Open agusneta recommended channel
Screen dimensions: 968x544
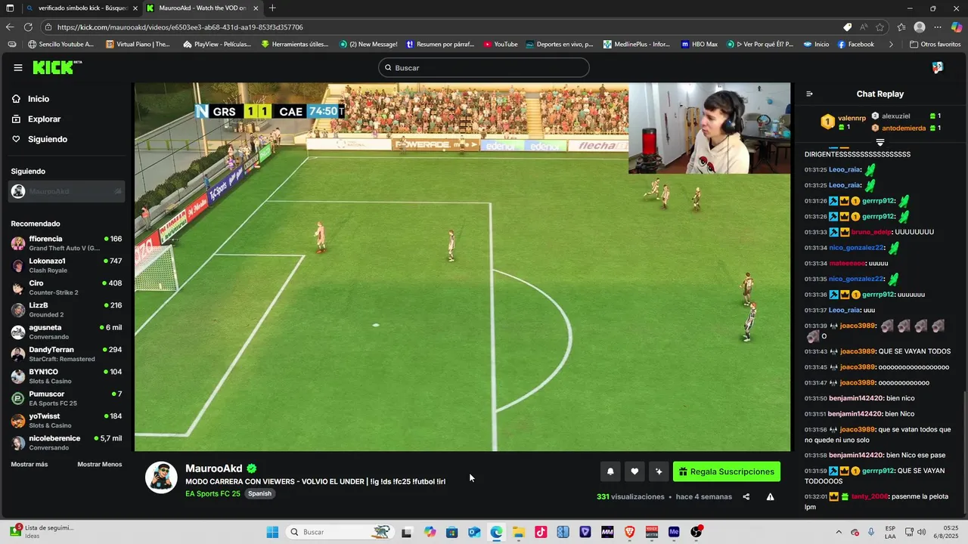(67, 332)
